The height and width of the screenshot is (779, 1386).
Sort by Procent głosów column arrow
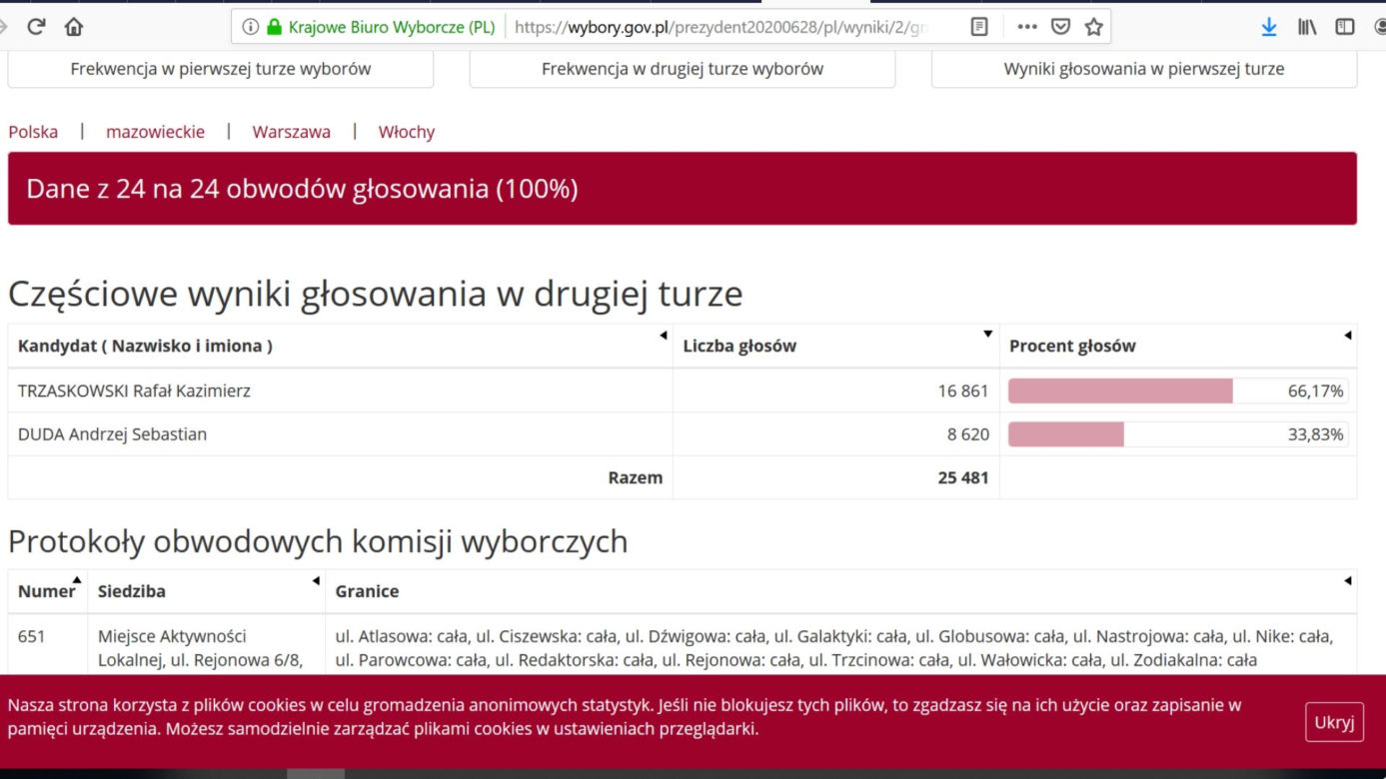pos(1347,336)
